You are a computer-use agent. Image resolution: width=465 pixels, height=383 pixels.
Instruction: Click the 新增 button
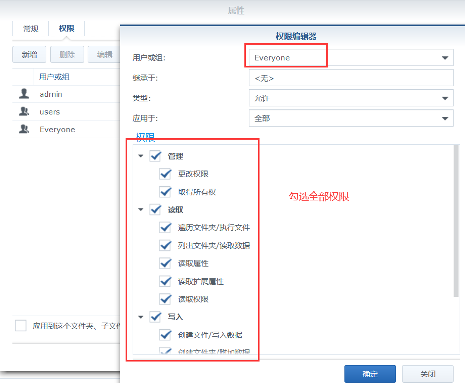[x=29, y=54]
